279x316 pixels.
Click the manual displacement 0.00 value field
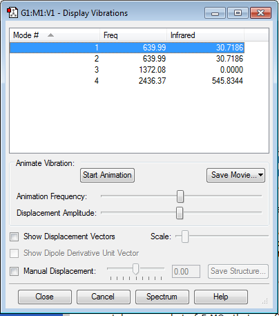186,272
